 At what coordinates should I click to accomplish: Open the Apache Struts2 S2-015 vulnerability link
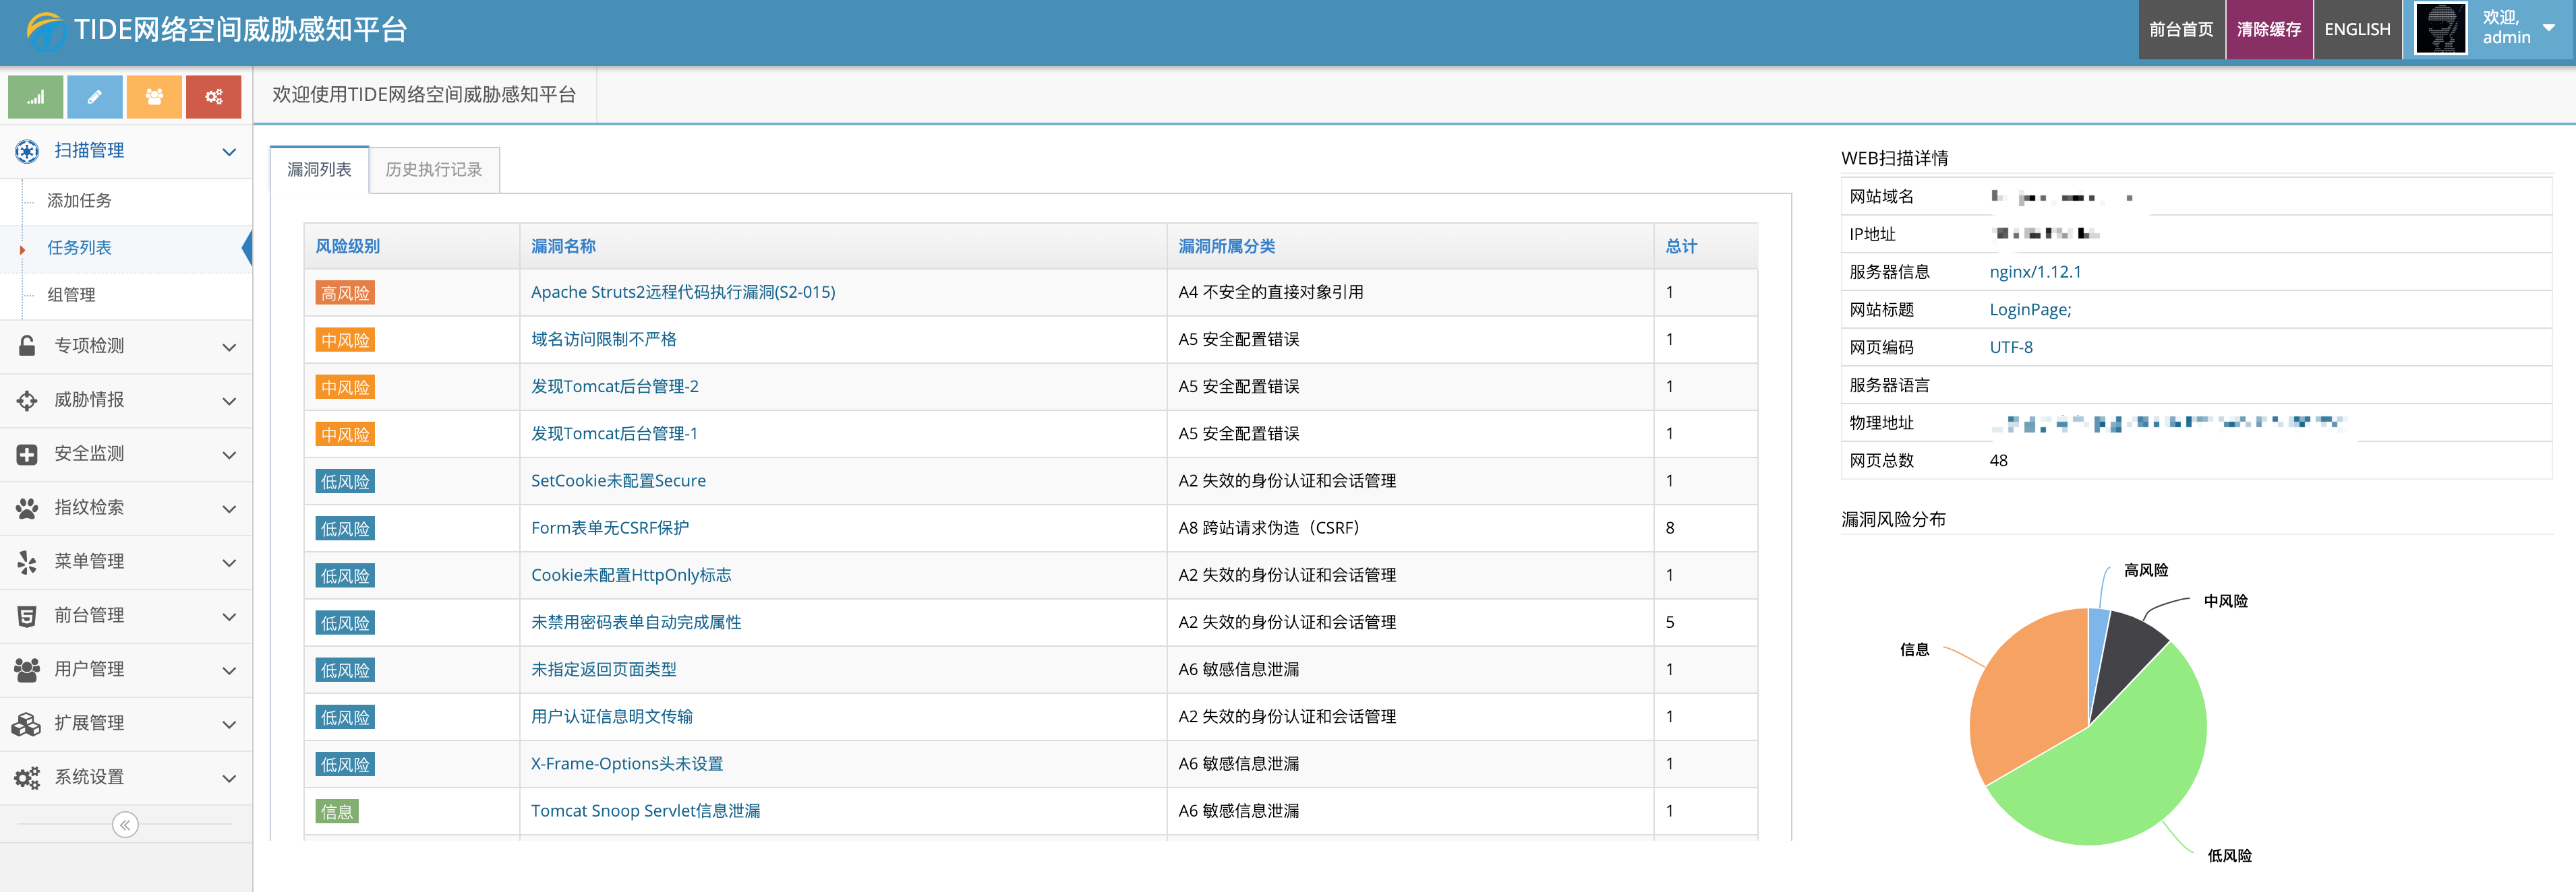(682, 292)
